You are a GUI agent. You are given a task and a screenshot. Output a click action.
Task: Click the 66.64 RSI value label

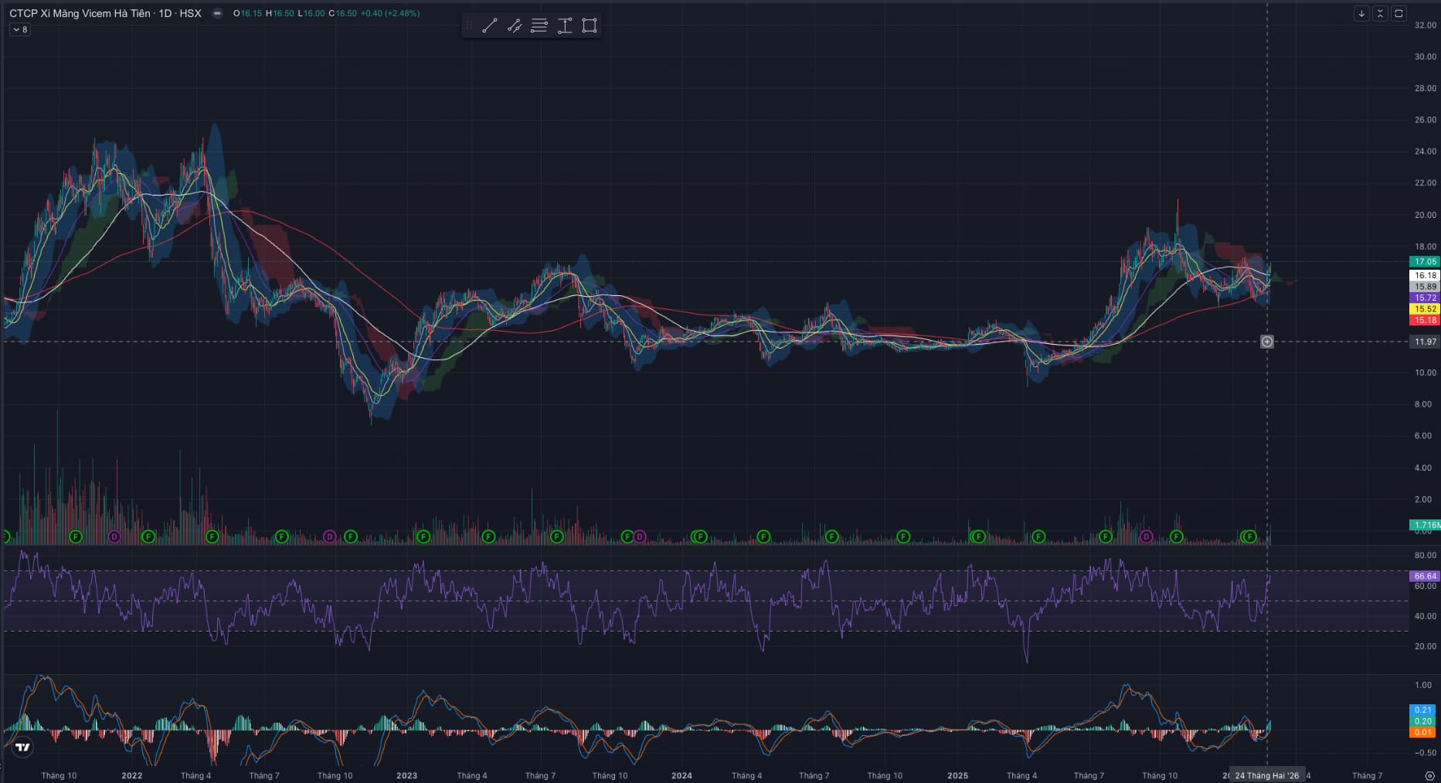pos(1425,576)
